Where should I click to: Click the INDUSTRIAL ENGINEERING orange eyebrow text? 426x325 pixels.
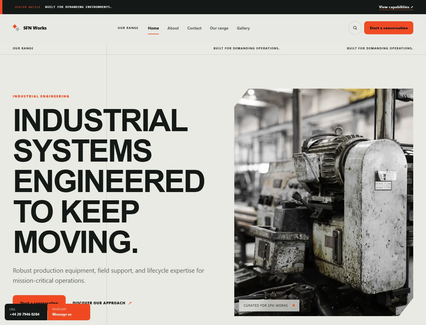pos(41,96)
